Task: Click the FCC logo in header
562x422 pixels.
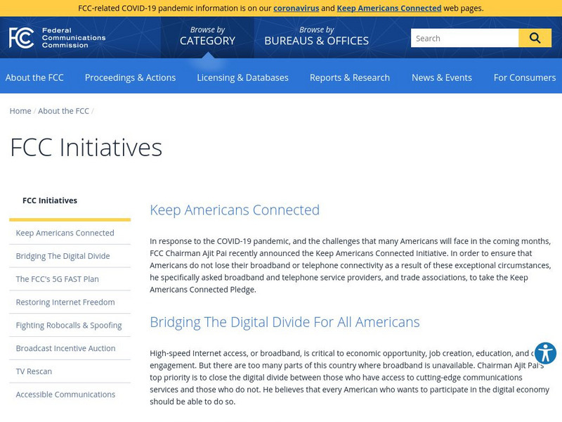Action: [57, 38]
